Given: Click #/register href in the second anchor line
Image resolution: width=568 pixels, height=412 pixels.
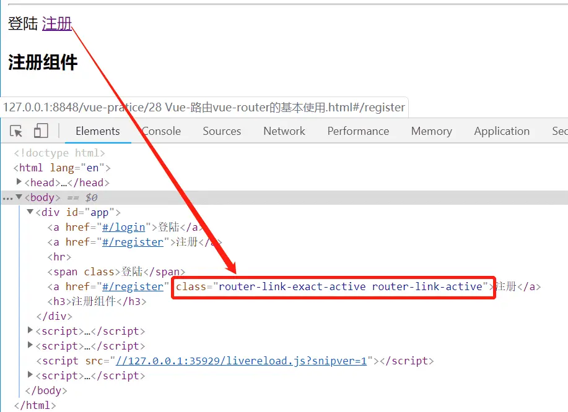Looking at the screenshot, I should click(x=133, y=242).
